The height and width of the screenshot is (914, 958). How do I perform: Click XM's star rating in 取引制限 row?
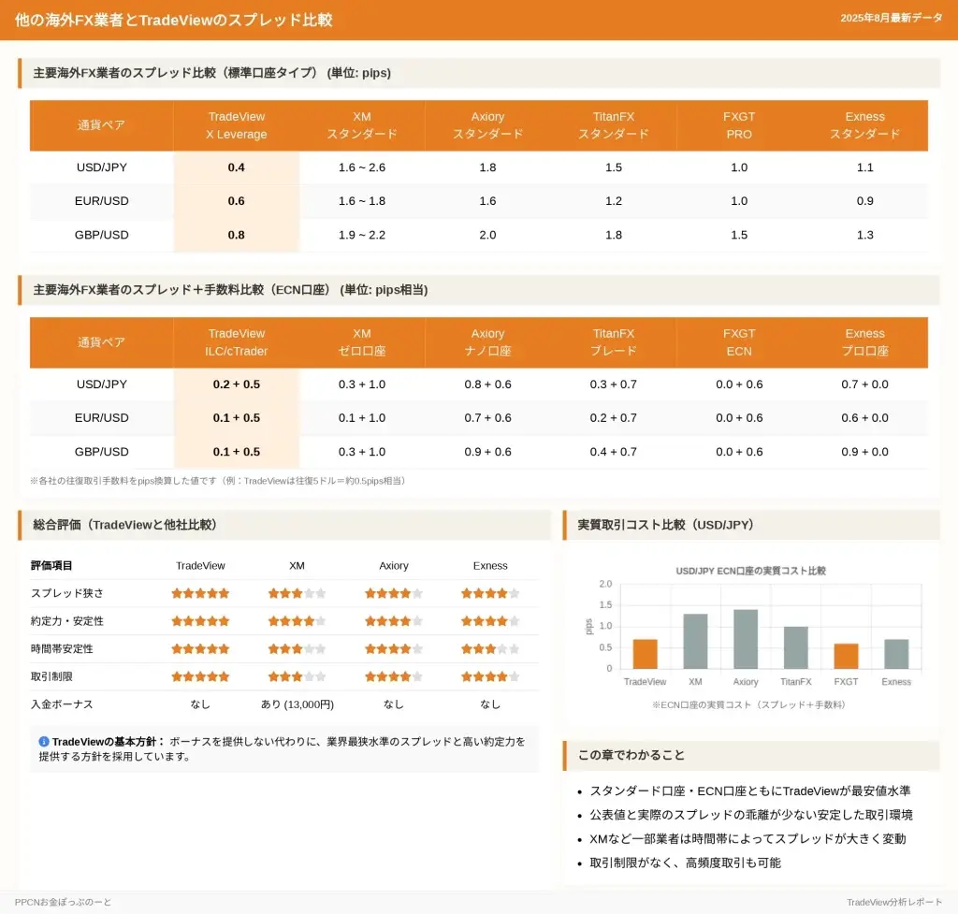(297, 676)
